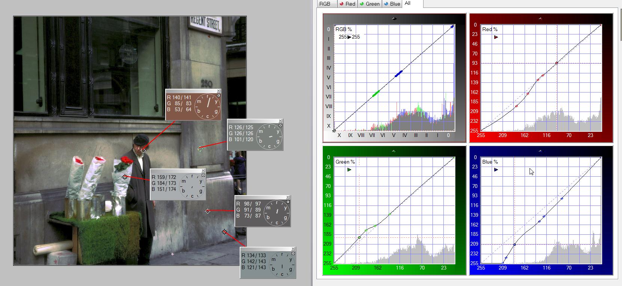Close the brown R 140/141 sample panel
The image size is (622, 286).
click(219, 91)
